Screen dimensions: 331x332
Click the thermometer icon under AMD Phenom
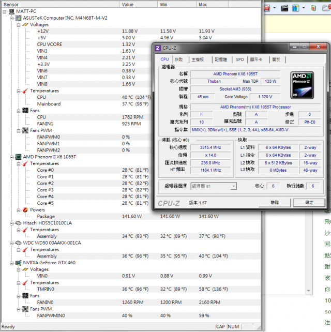tap(25, 163)
